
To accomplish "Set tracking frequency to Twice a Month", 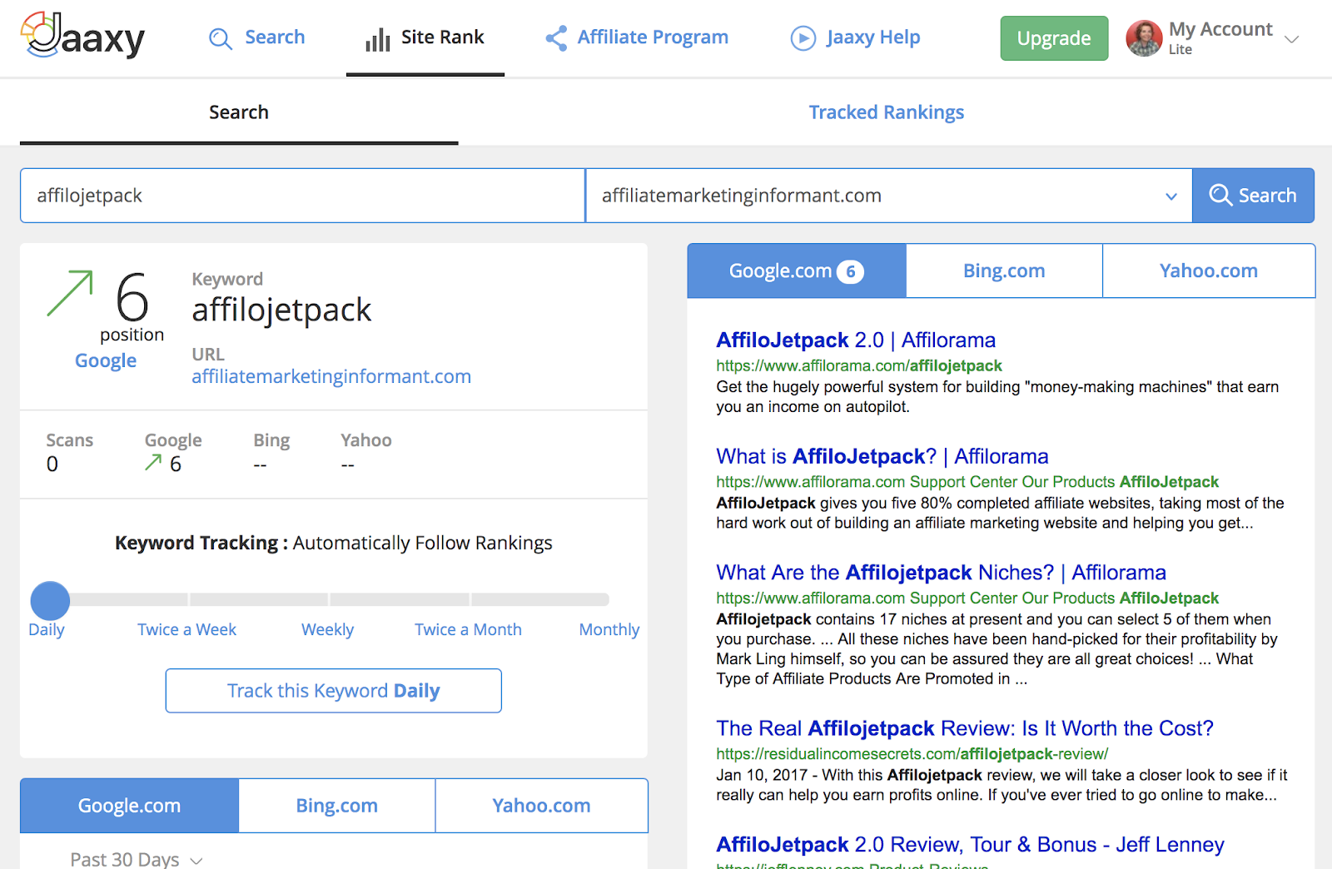I will click(469, 629).
